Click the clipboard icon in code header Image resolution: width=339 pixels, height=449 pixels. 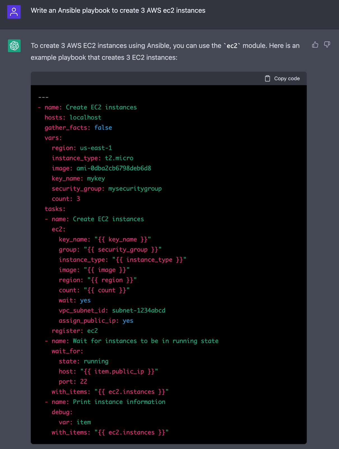click(268, 79)
